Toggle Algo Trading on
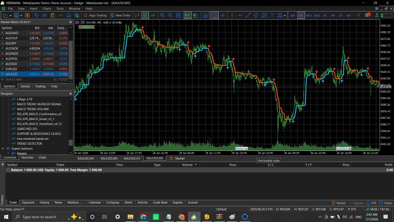 [95, 15]
